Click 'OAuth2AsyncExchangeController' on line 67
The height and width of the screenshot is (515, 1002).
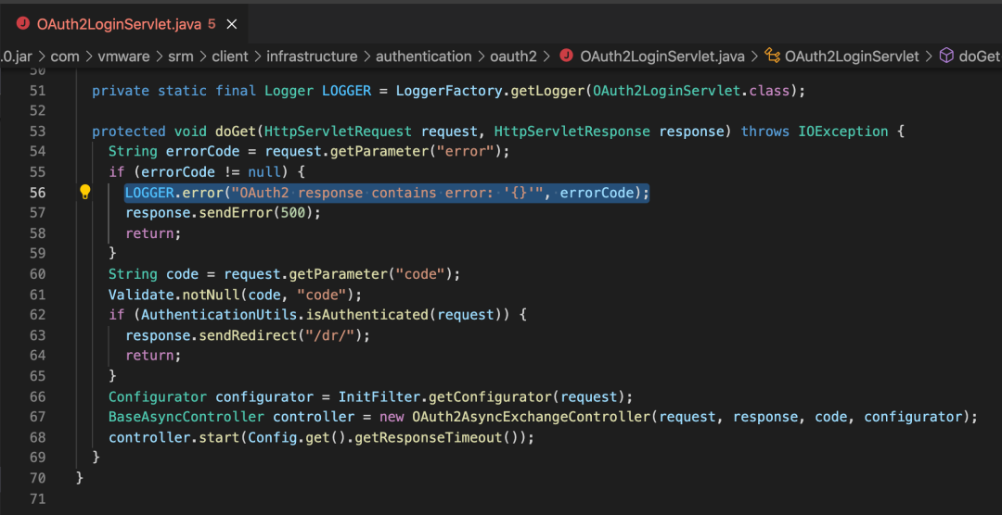tap(532, 418)
